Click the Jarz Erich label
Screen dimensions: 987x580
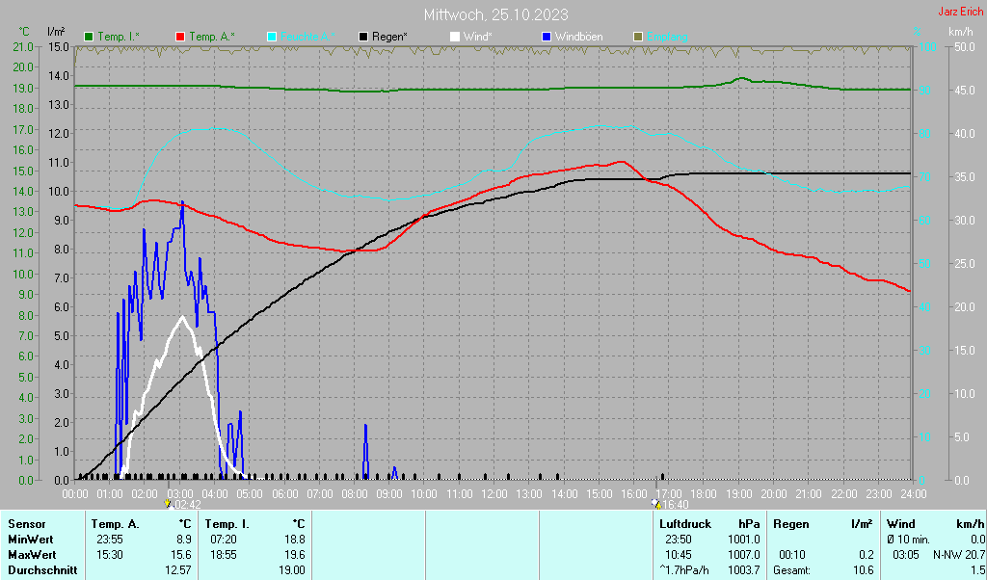tap(960, 12)
